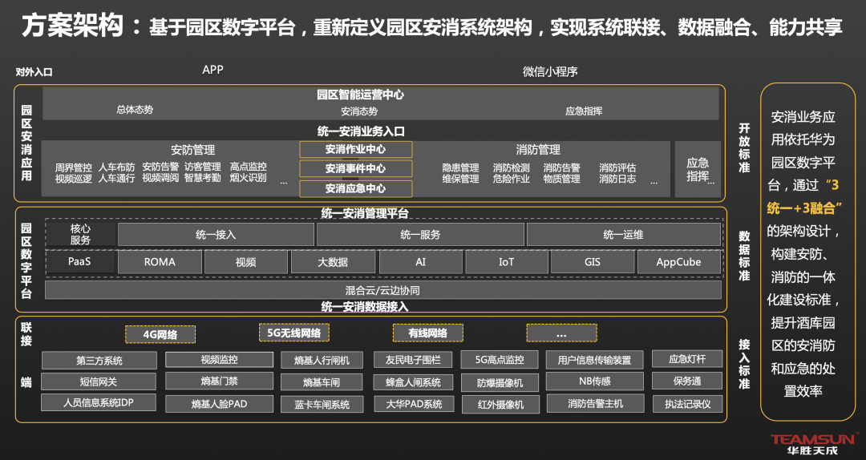The height and width of the screenshot is (460, 866).
Task: Click the AppCube block
Action: pyautogui.click(x=678, y=262)
